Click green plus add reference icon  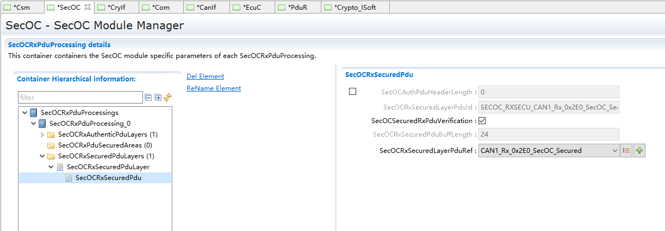coord(639,151)
